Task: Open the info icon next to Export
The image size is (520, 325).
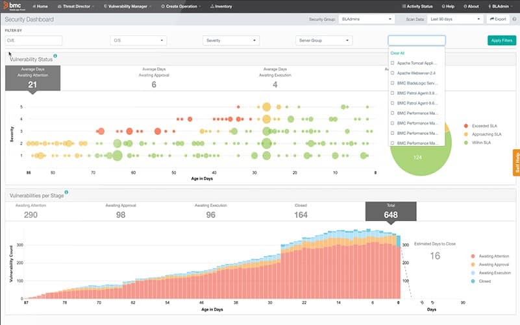Action: pyautogui.click(x=514, y=19)
